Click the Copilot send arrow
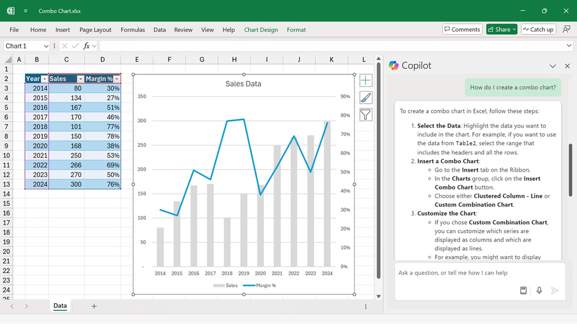 554,291
